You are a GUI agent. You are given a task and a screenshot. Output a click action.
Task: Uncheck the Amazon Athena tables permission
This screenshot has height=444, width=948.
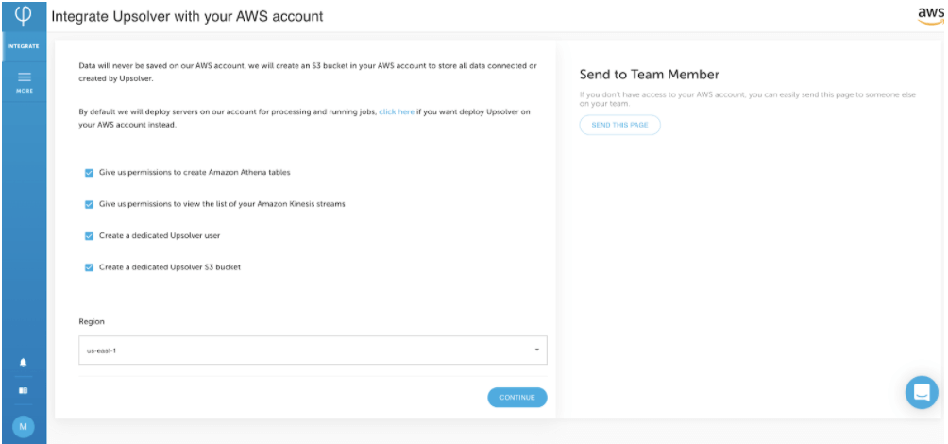tap(89, 173)
